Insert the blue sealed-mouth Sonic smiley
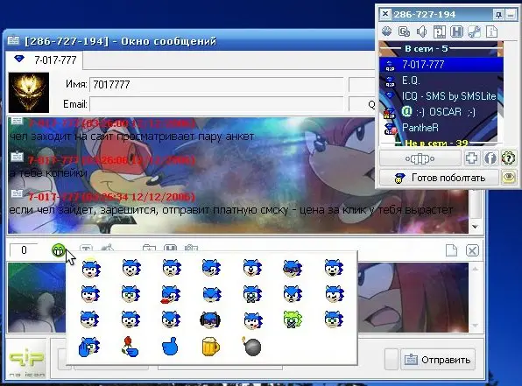Screen dimensions: 522x386 252,294
